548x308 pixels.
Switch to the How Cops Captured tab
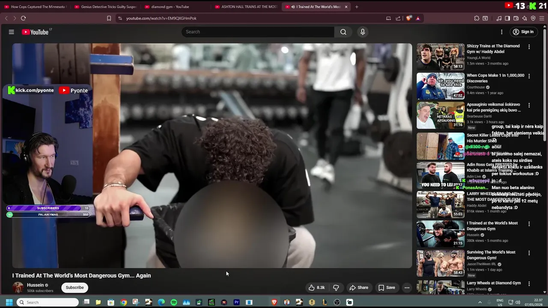(x=35, y=7)
